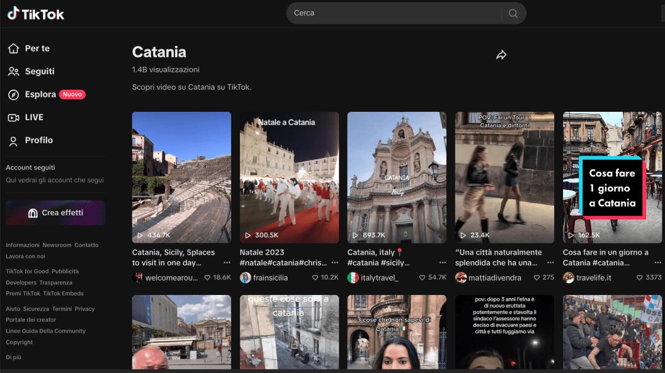Expand Di più footer links

(x=14, y=358)
